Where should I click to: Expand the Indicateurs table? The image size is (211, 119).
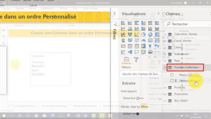(x=165, y=54)
